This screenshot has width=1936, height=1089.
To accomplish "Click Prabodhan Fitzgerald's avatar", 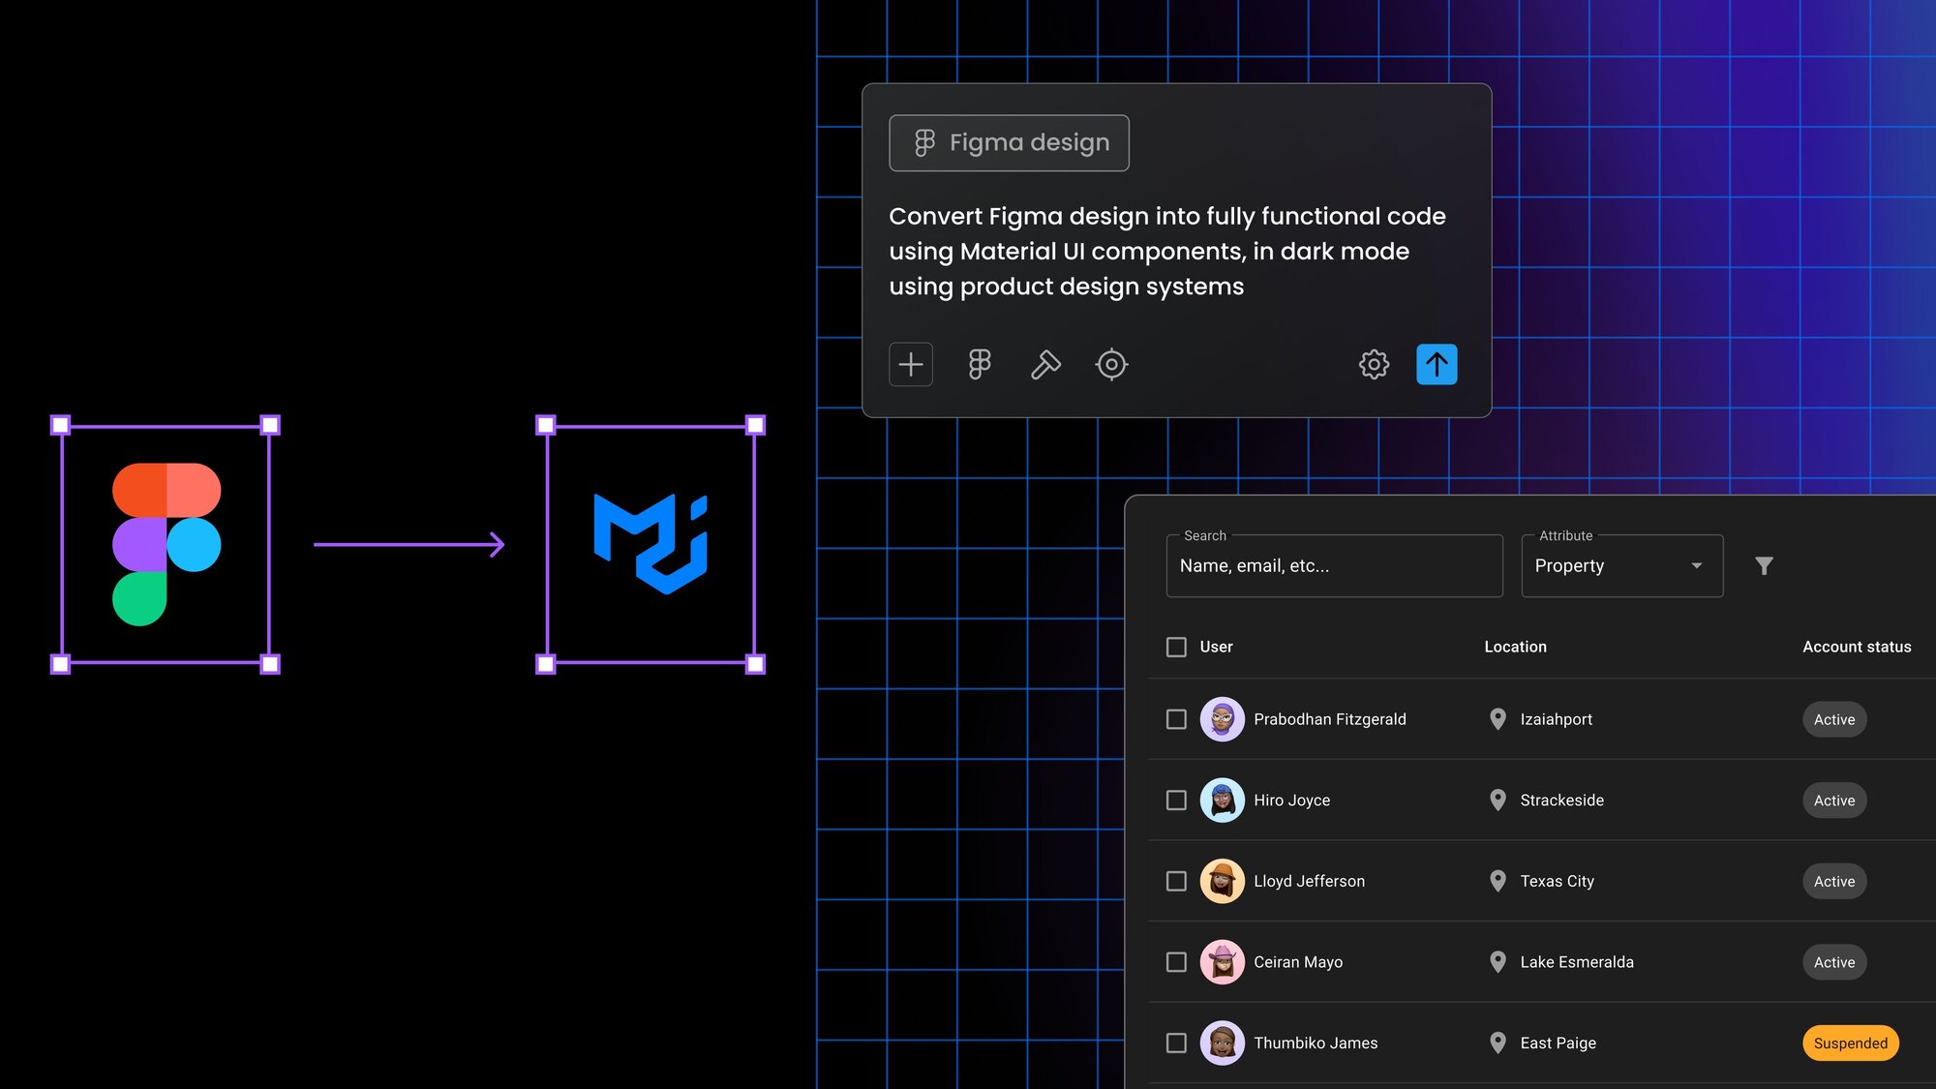I will pyautogui.click(x=1223, y=719).
